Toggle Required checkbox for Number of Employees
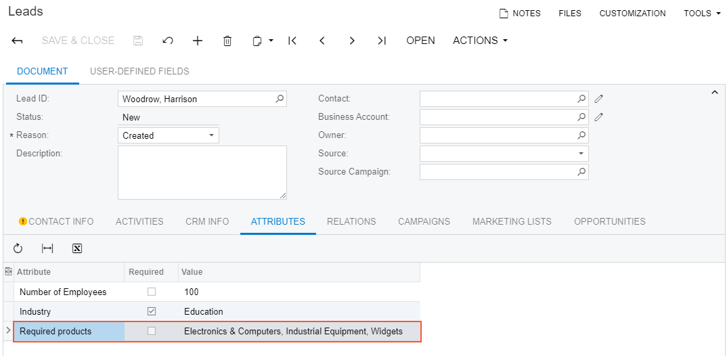 [152, 292]
